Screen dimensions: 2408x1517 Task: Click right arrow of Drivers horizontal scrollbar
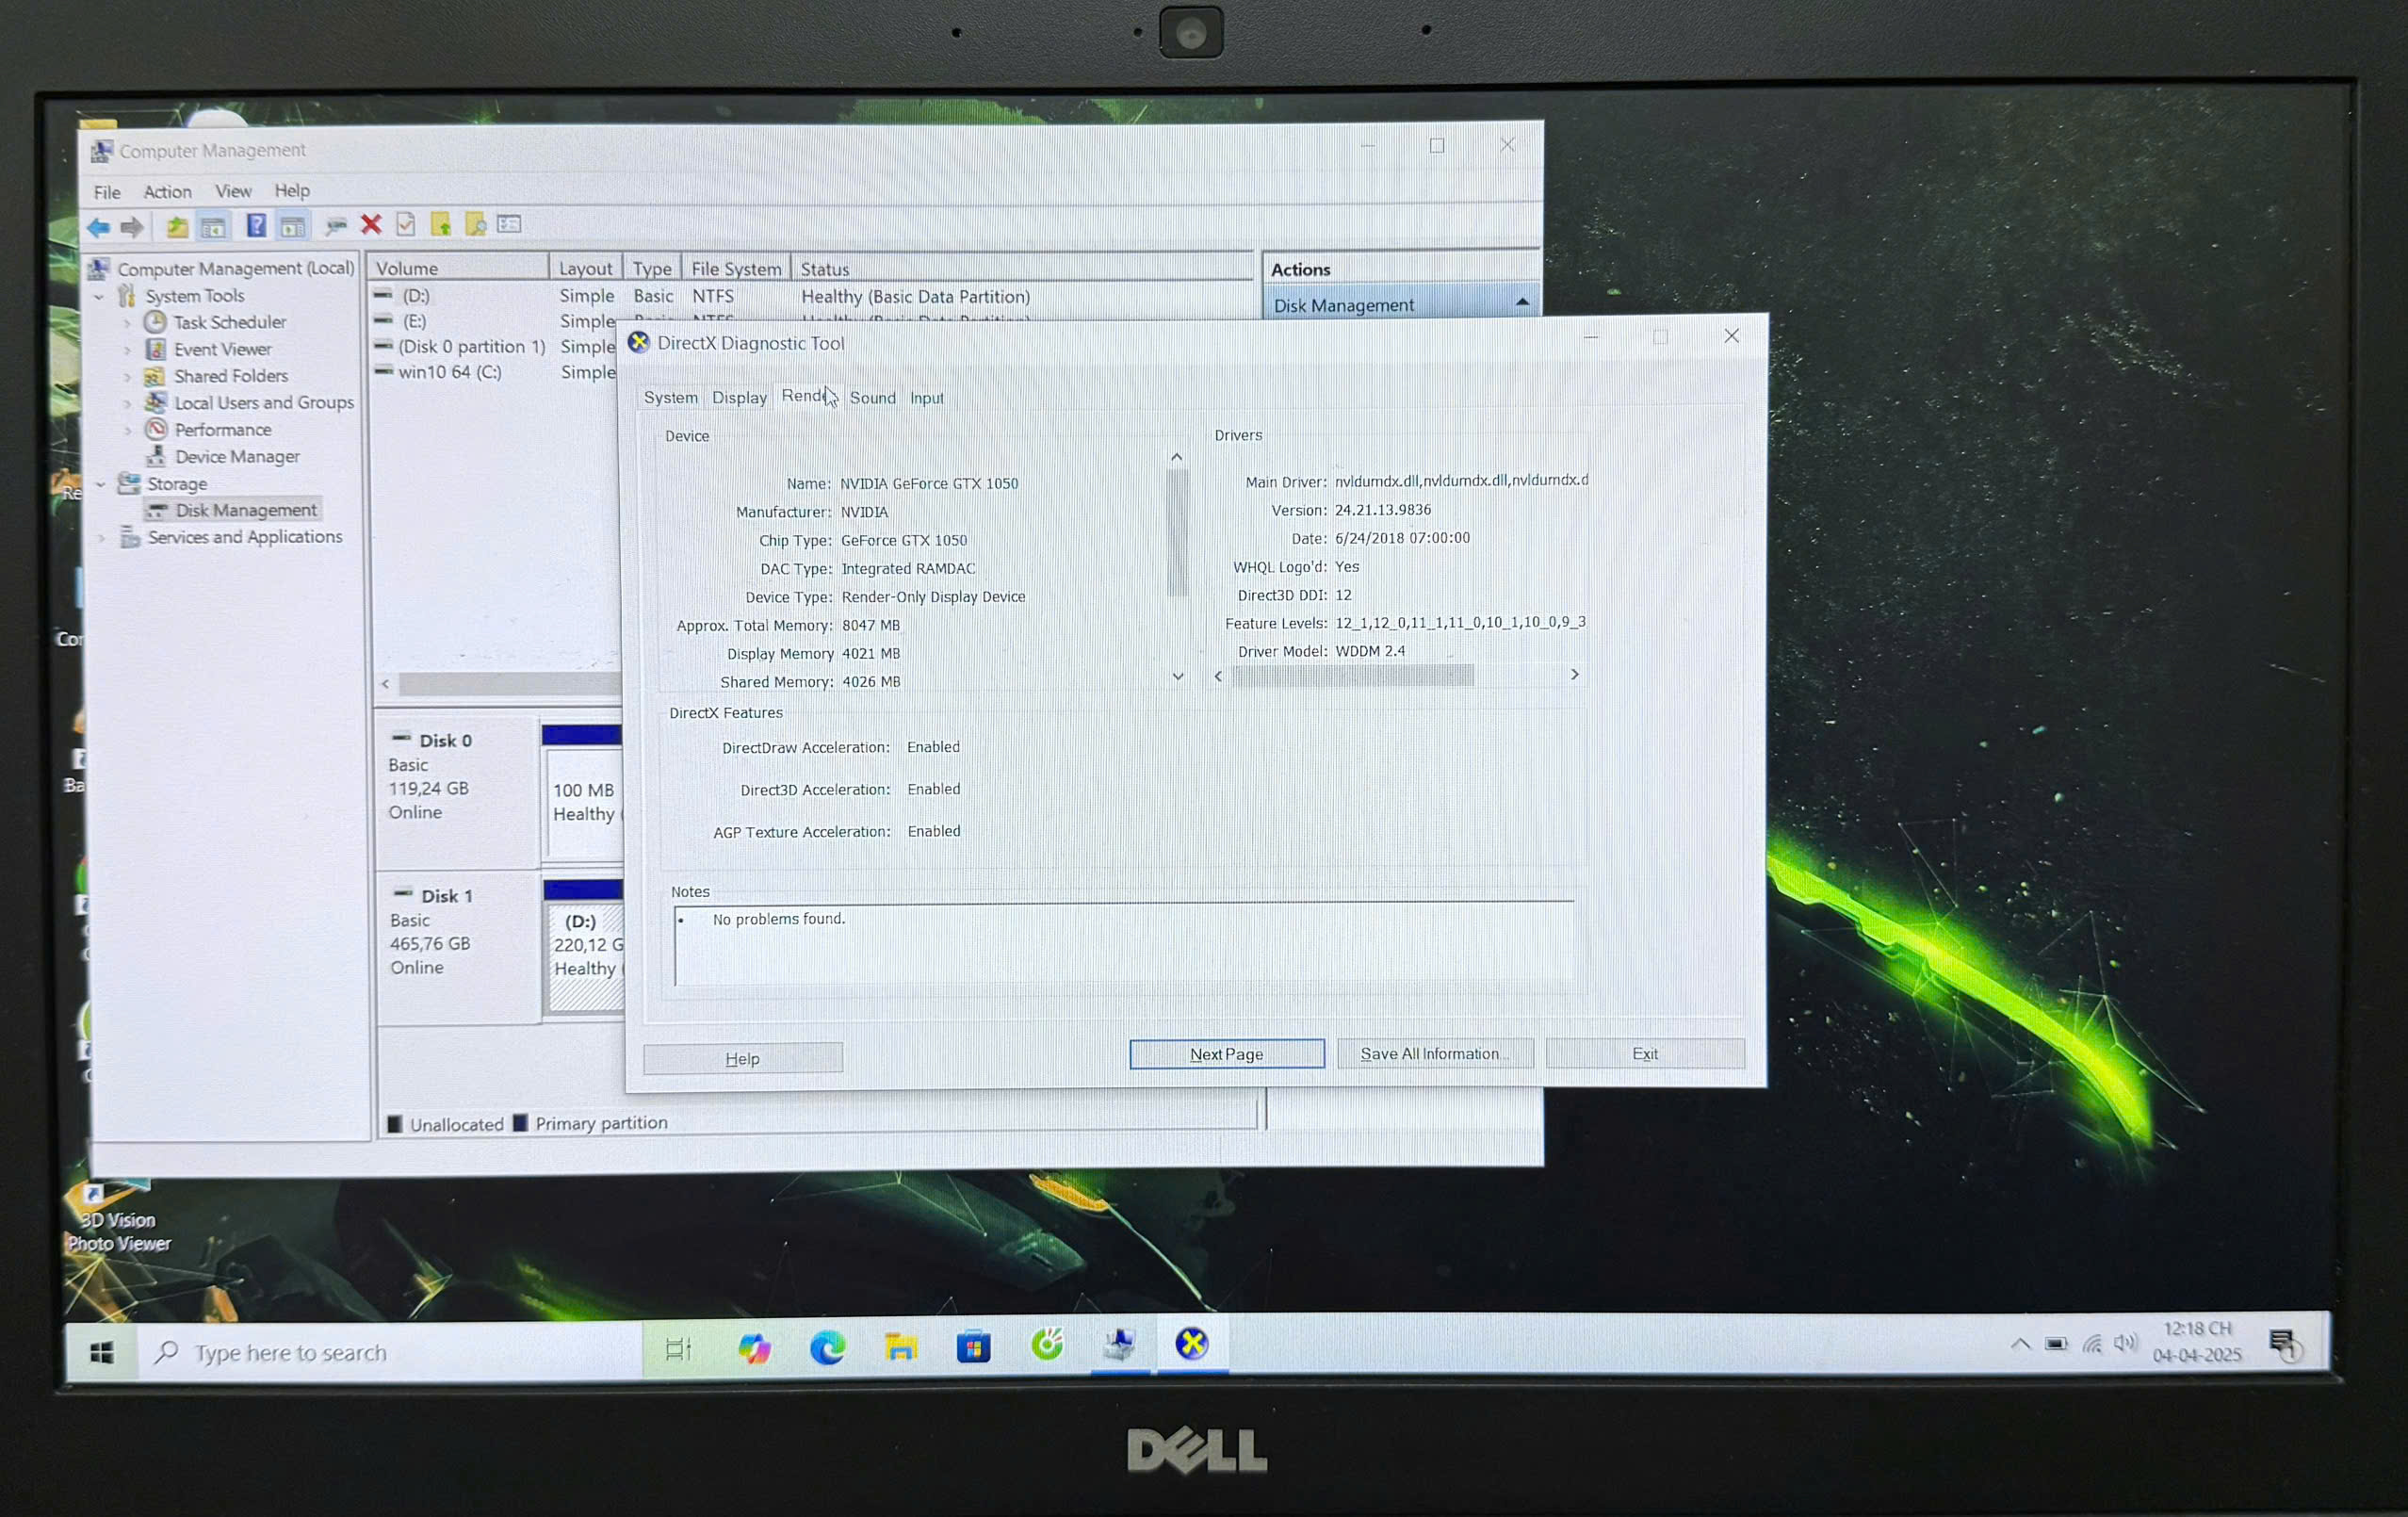1574,675
